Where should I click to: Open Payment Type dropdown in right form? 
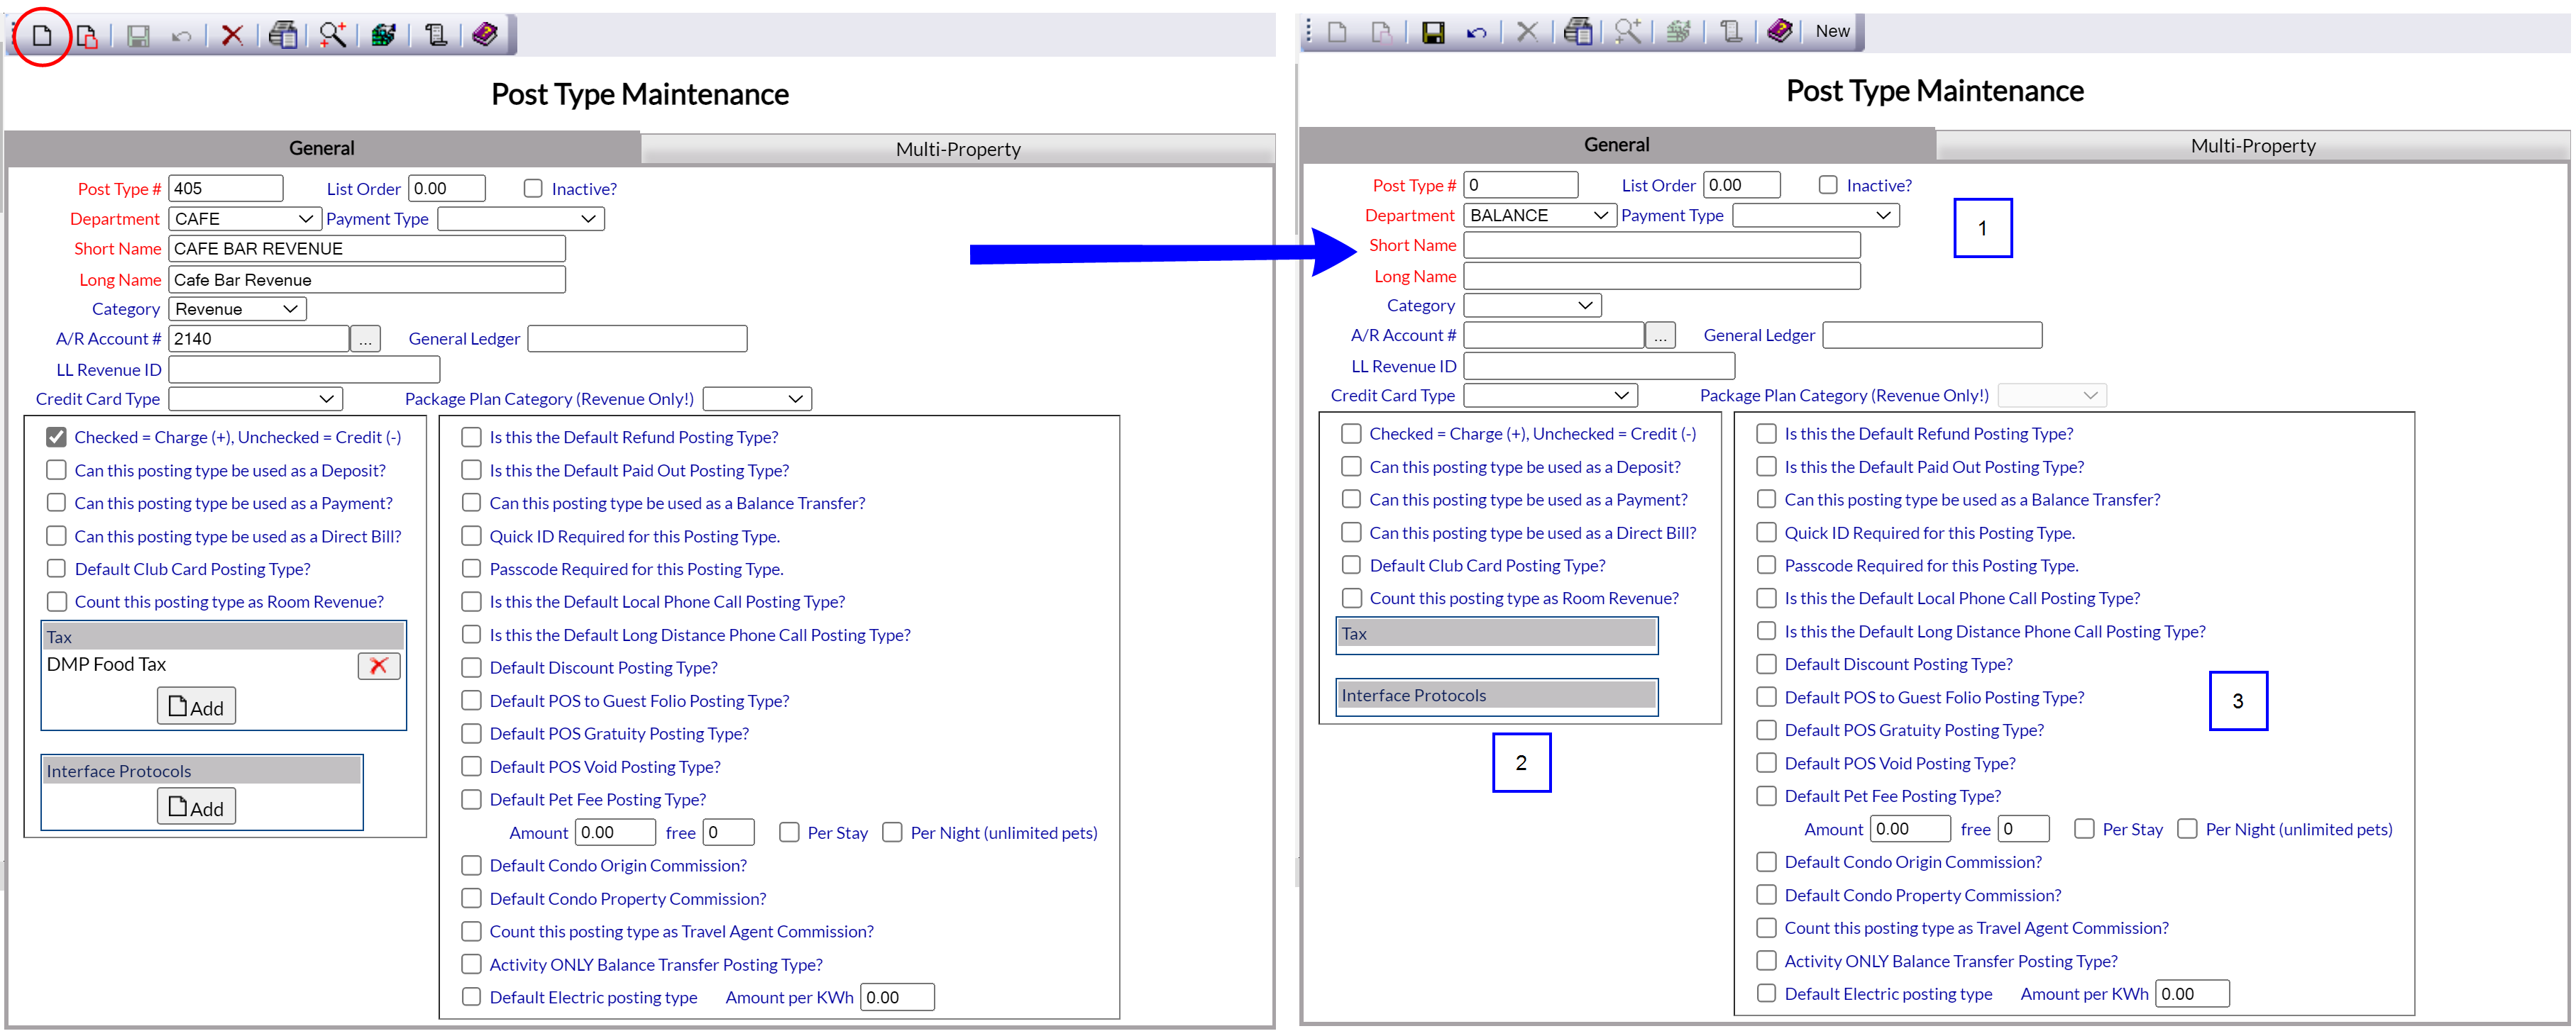pos(1816,215)
